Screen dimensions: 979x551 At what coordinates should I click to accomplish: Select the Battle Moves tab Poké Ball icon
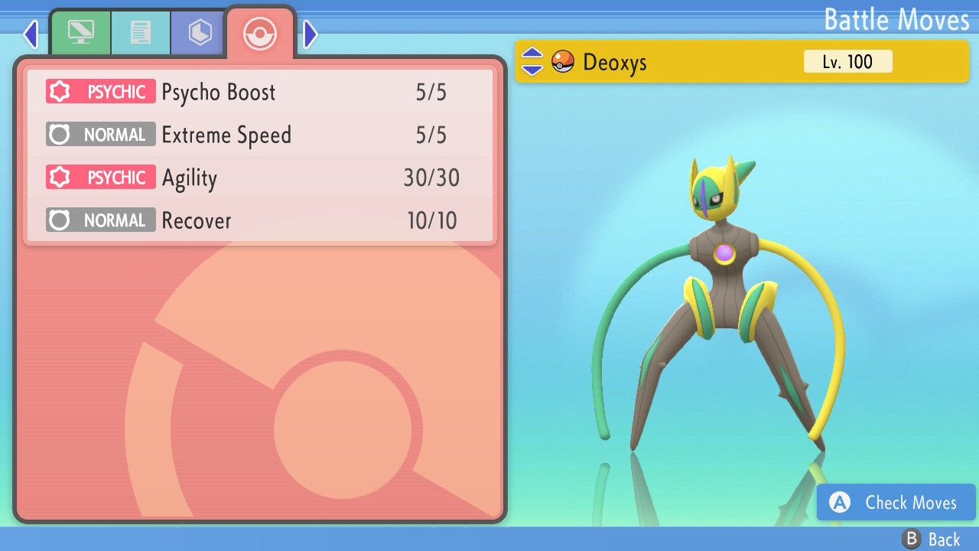pos(260,33)
